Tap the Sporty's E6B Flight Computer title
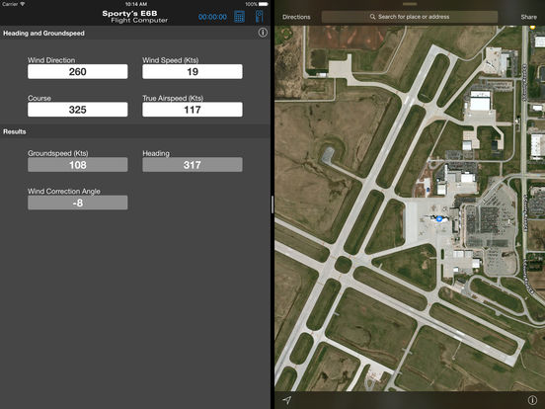The width and height of the screenshot is (545, 409). [x=135, y=17]
